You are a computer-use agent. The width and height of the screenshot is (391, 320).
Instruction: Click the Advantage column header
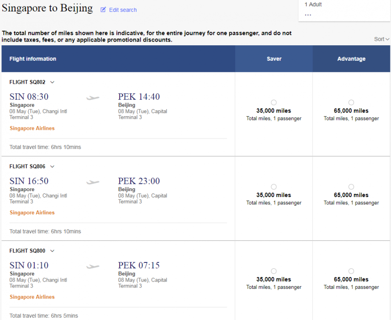coord(351,59)
